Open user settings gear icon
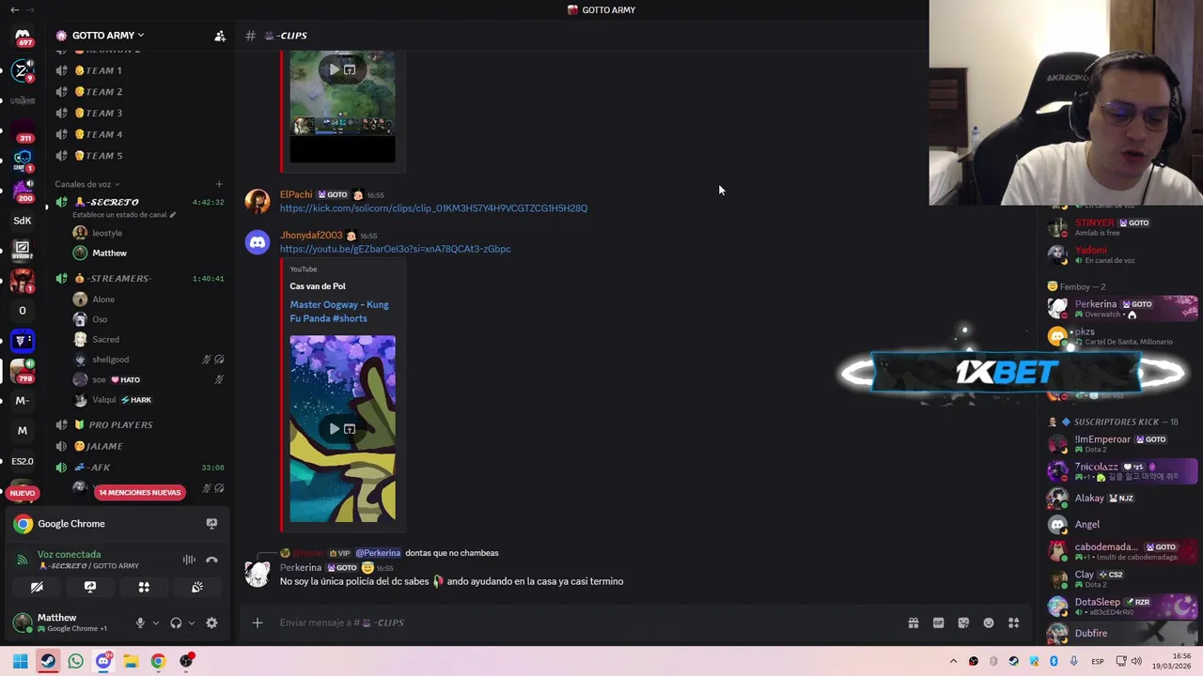This screenshot has height=676, width=1203. click(x=211, y=622)
